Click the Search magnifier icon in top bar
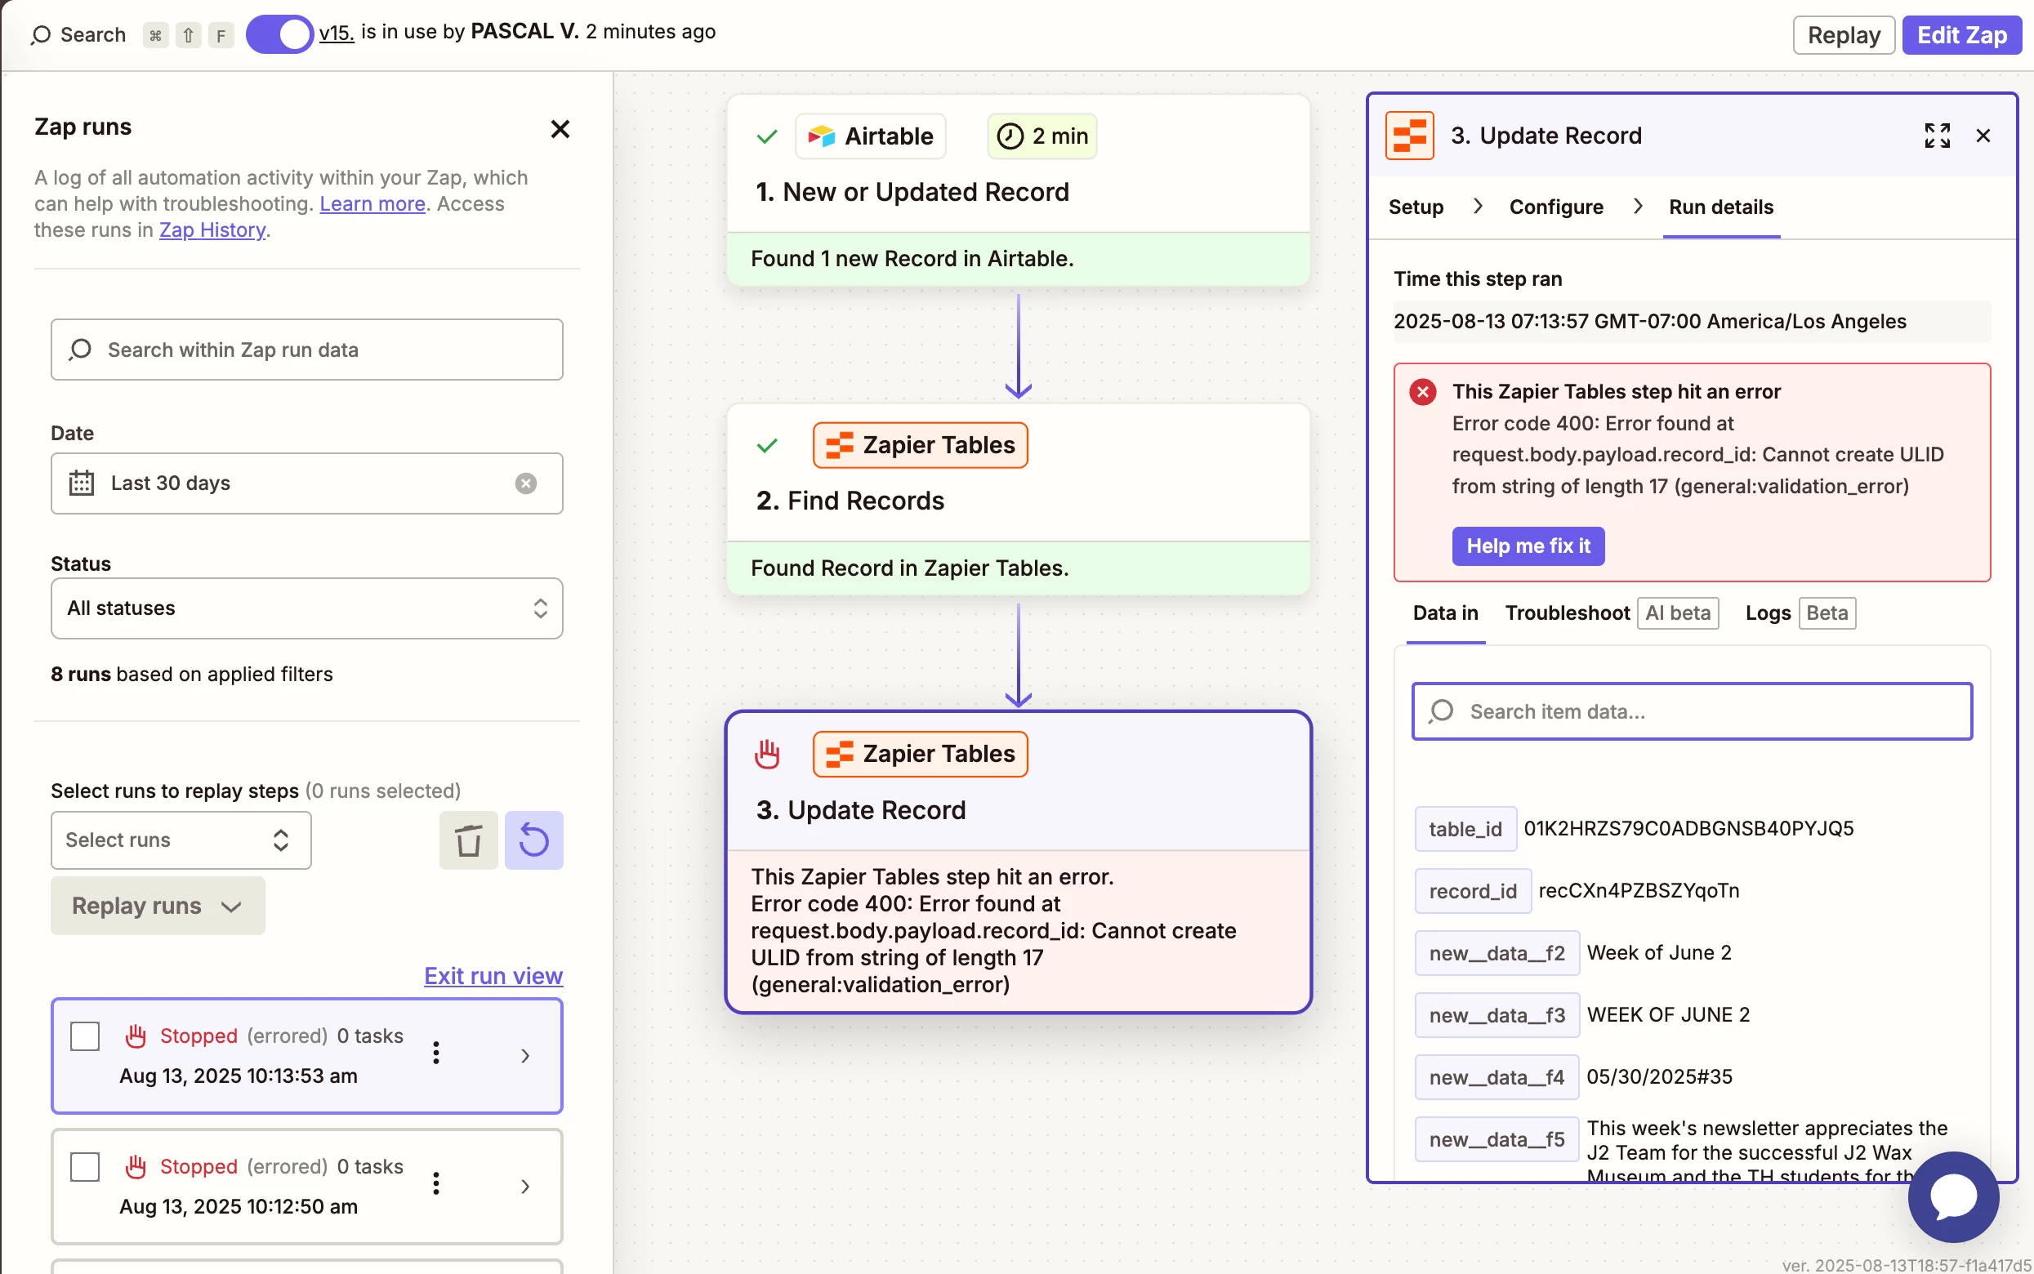 [39, 35]
